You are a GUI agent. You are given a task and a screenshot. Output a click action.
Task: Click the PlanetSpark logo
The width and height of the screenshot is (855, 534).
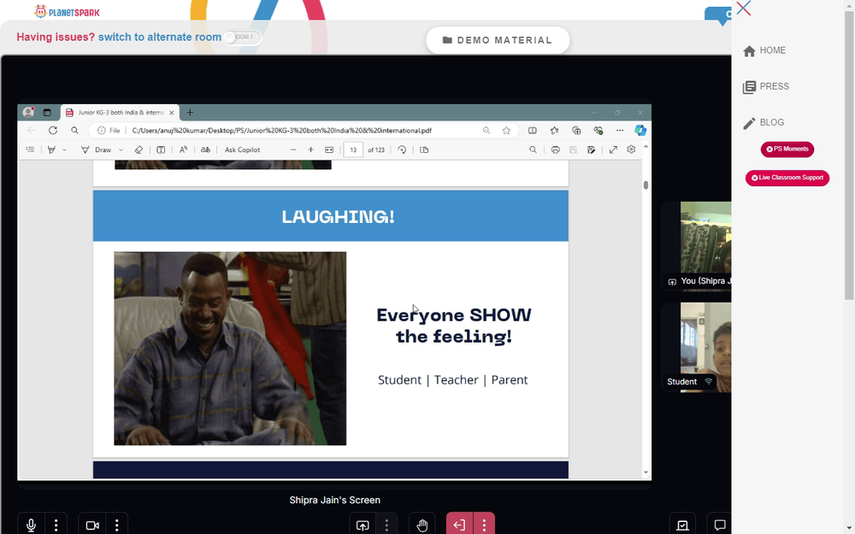tap(67, 11)
